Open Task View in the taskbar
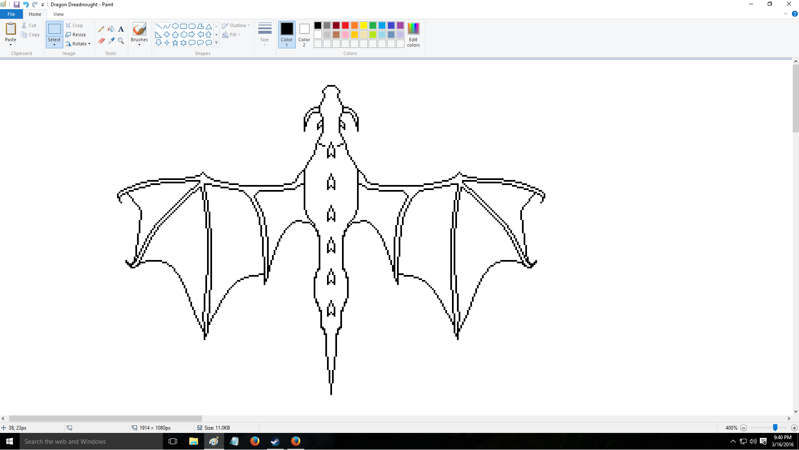The image size is (799, 450). (173, 441)
